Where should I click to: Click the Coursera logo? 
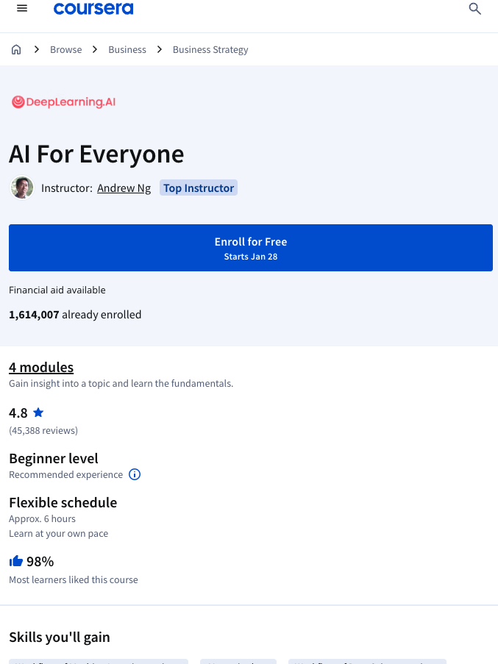[x=93, y=9]
